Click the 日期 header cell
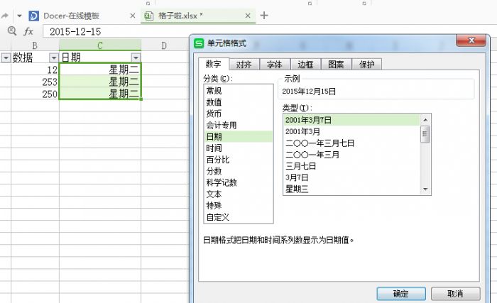This screenshot has height=303, width=497. [100, 57]
